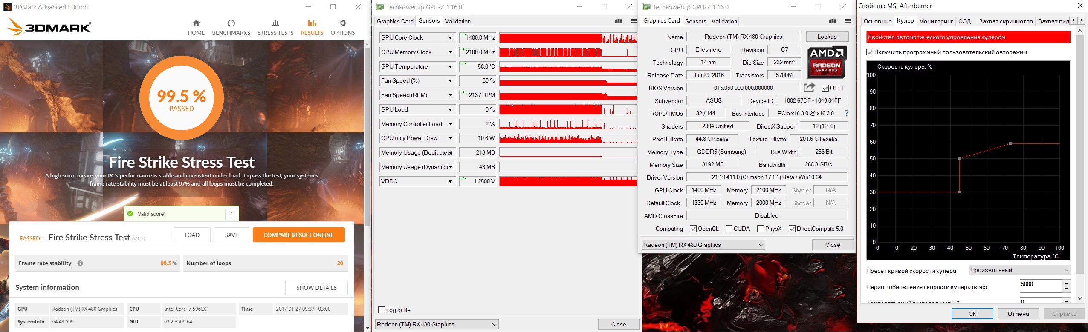
Task: Take a screenshot in GPU-Z Graphics Card window
Action: 833,21
